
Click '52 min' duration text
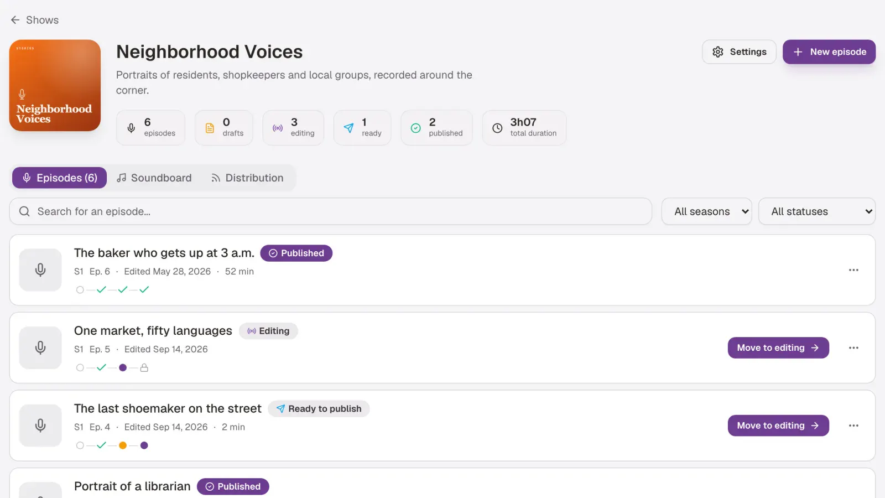tap(239, 271)
